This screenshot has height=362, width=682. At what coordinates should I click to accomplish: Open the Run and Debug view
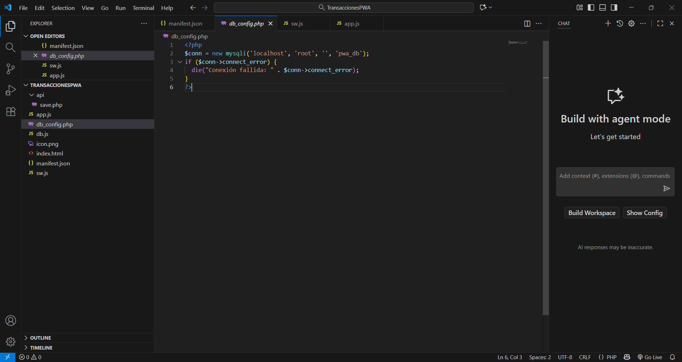(x=11, y=90)
